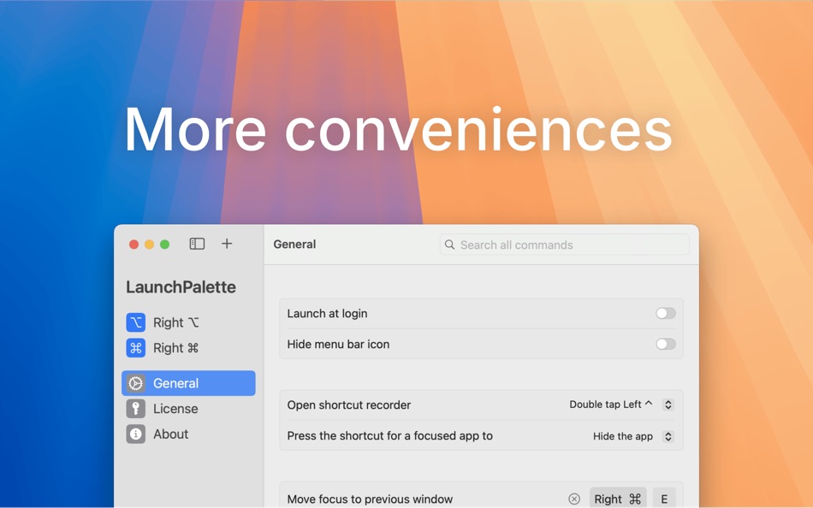This screenshot has width=813, height=508.
Task: Click the plus button to add an item
Action: (x=227, y=244)
